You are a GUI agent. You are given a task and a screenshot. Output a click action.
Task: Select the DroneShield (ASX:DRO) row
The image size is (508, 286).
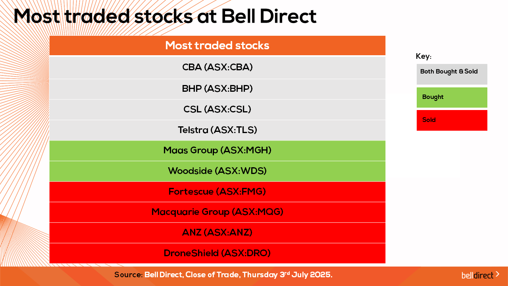coord(217,253)
